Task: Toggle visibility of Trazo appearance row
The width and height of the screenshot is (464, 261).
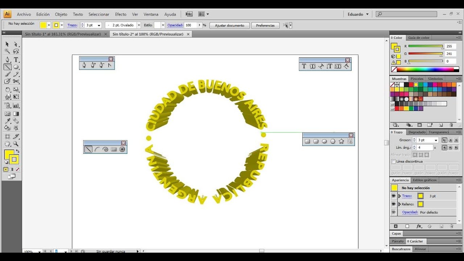Action: point(394,196)
